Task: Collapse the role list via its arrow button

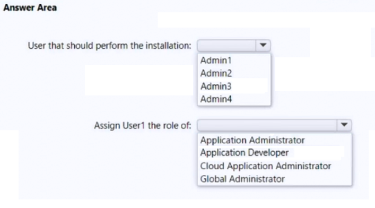Action: pos(344,125)
